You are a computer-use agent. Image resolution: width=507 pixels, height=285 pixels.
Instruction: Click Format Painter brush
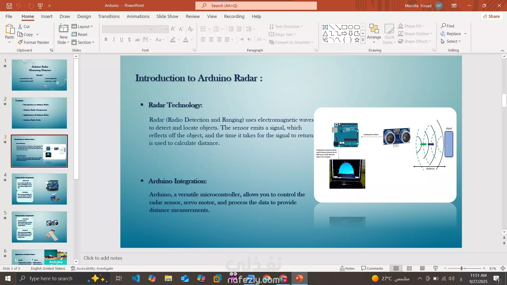(33, 42)
